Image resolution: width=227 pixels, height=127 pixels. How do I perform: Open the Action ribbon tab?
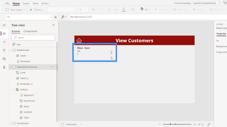click(x=45, y=3)
